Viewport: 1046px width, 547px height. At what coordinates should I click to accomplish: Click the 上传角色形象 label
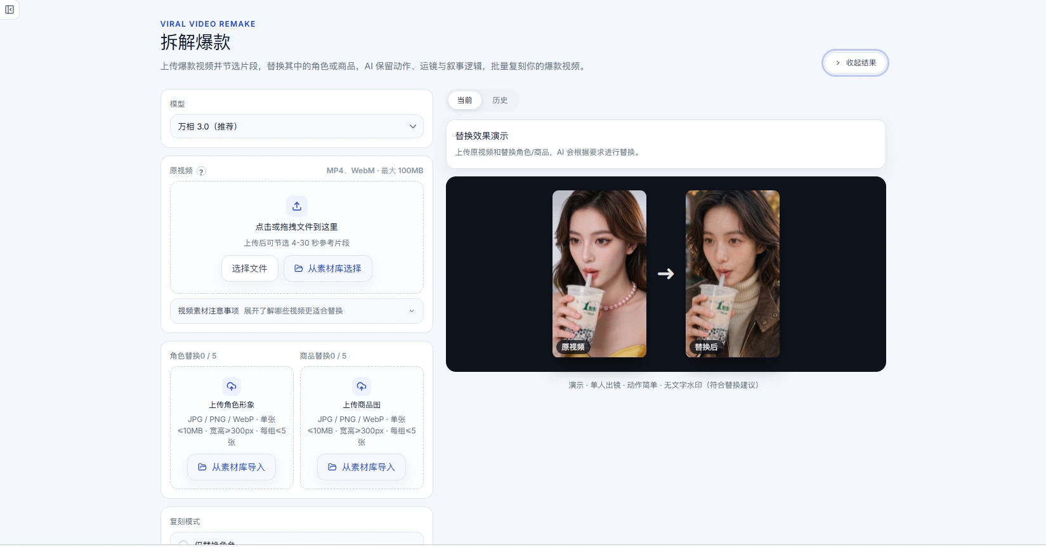[x=232, y=405]
